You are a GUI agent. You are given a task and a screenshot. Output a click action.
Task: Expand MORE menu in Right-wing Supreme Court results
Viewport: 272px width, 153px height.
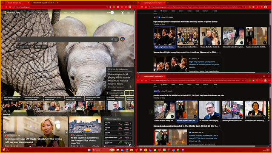point(215,11)
